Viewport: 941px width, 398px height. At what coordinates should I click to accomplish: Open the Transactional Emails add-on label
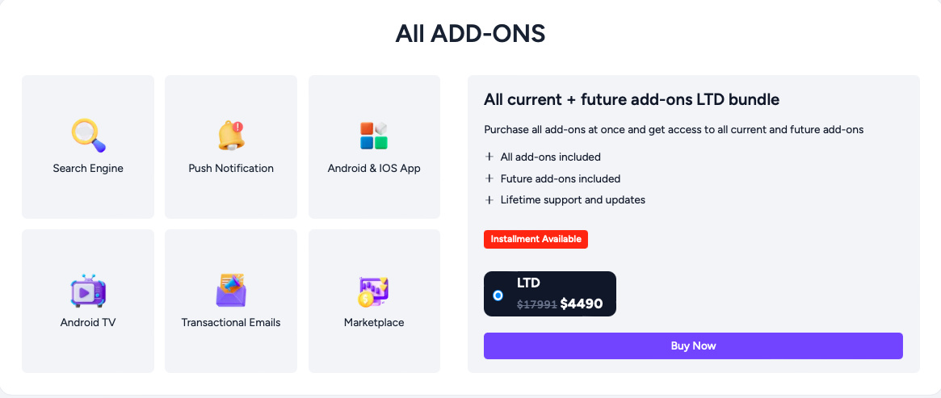pos(231,322)
